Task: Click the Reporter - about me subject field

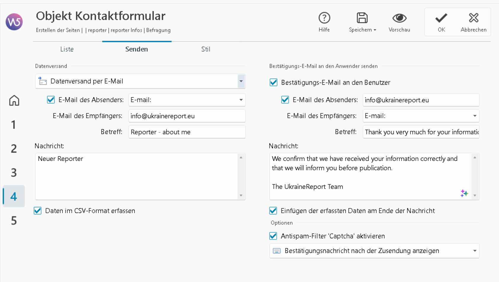Action: tap(187, 132)
